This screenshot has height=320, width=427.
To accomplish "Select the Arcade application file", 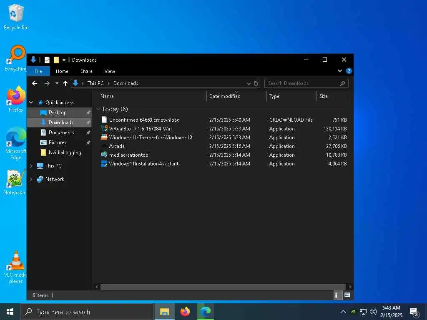I will [x=117, y=146].
